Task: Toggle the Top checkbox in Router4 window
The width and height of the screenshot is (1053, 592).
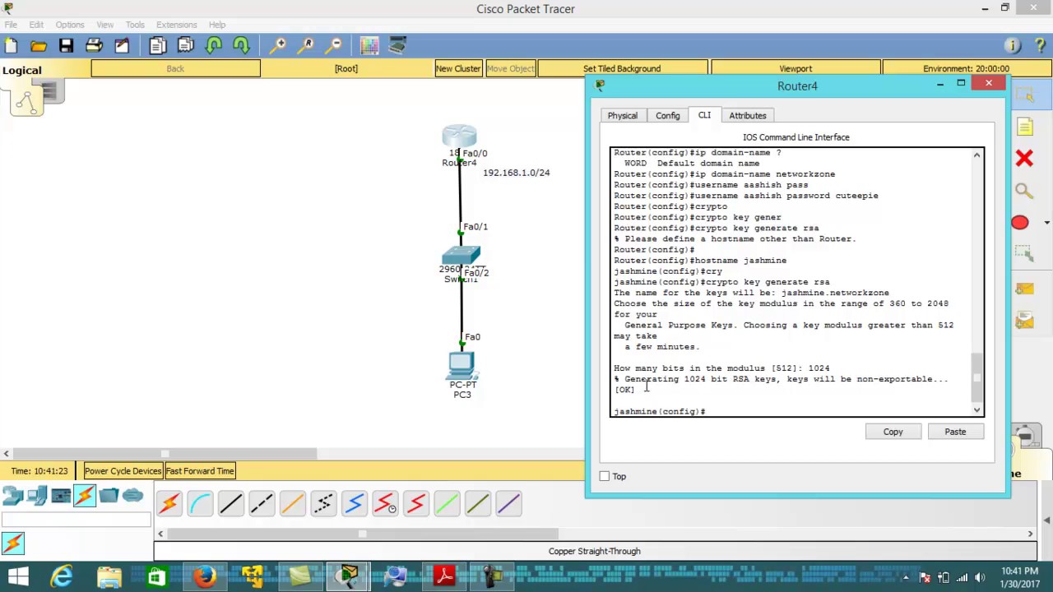Action: 605,476
